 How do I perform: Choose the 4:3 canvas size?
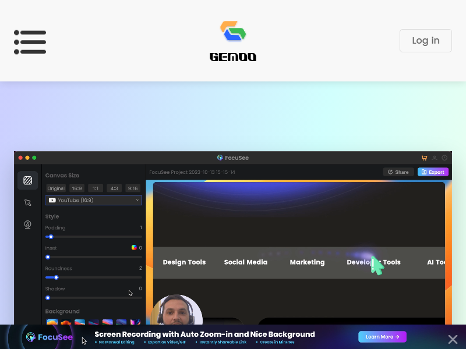[114, 188]
